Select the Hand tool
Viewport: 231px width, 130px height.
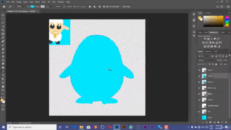3,86
